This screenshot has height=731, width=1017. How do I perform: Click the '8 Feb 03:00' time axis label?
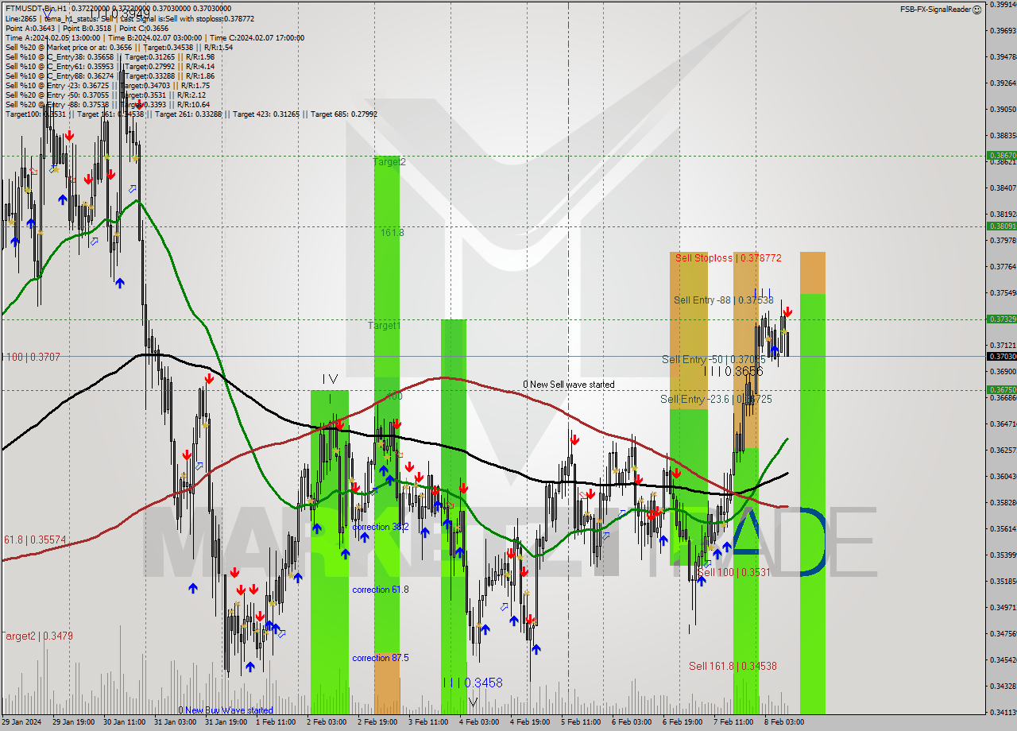click(x=784, y=722)
